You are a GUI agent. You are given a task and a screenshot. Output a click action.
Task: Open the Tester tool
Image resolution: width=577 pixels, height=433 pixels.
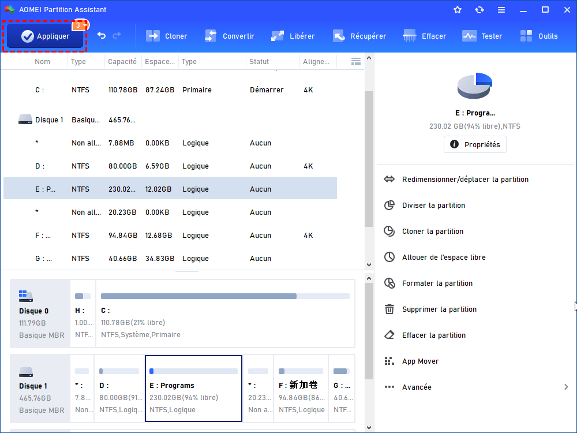pos(482,36)
